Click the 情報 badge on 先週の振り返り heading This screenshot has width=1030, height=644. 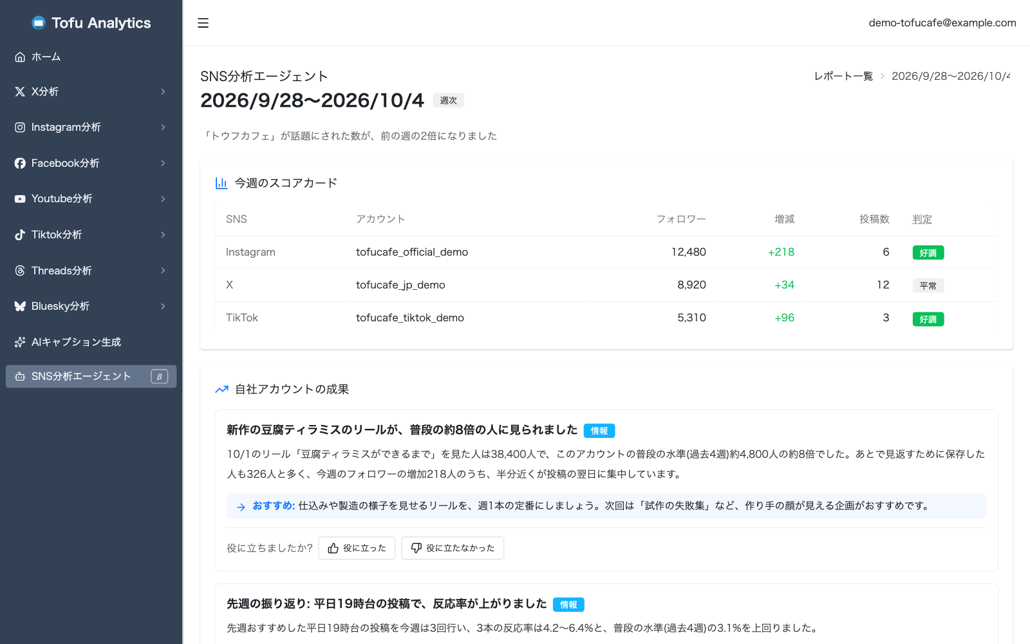pos(568,605)
